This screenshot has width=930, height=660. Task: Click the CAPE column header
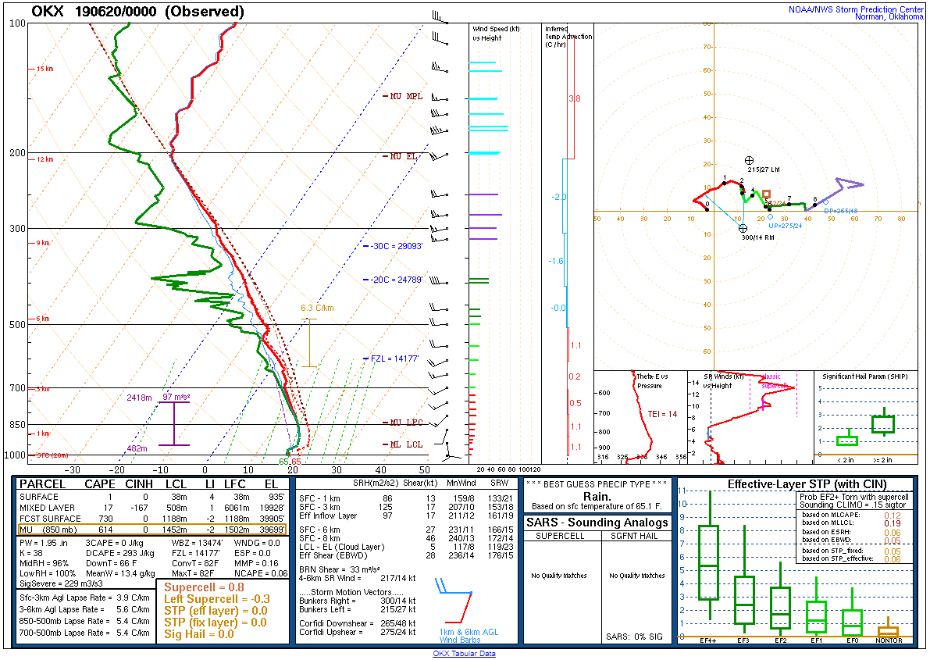100,484
